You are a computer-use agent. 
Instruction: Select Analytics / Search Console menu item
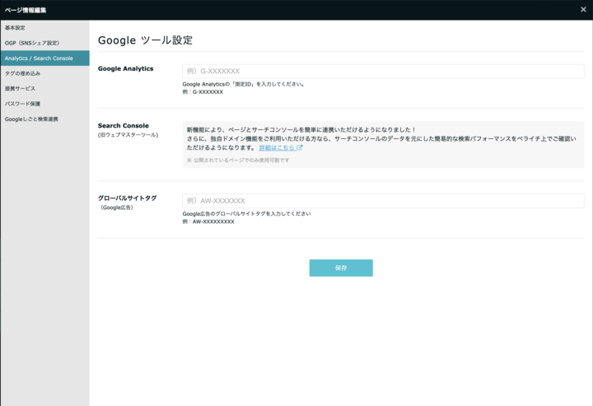click(x=44, y=58)
